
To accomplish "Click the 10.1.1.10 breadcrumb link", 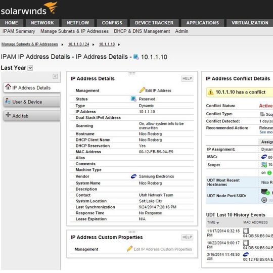I will click(x=107, y=44).
